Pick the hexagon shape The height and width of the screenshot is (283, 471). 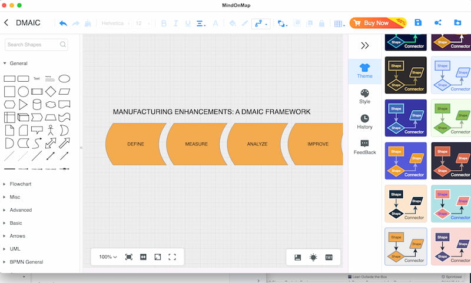click(9, 105)
